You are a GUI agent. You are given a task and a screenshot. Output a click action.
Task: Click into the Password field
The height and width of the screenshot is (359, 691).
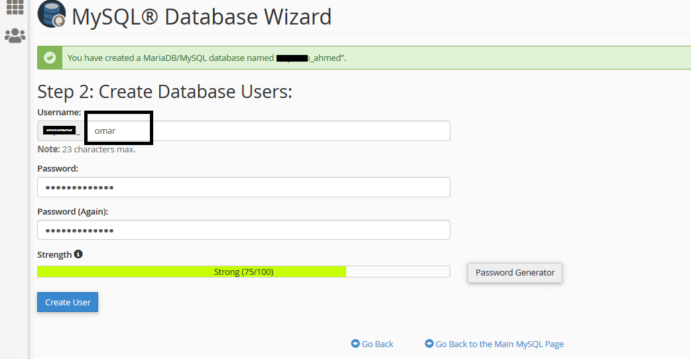(x=243, y=187)
